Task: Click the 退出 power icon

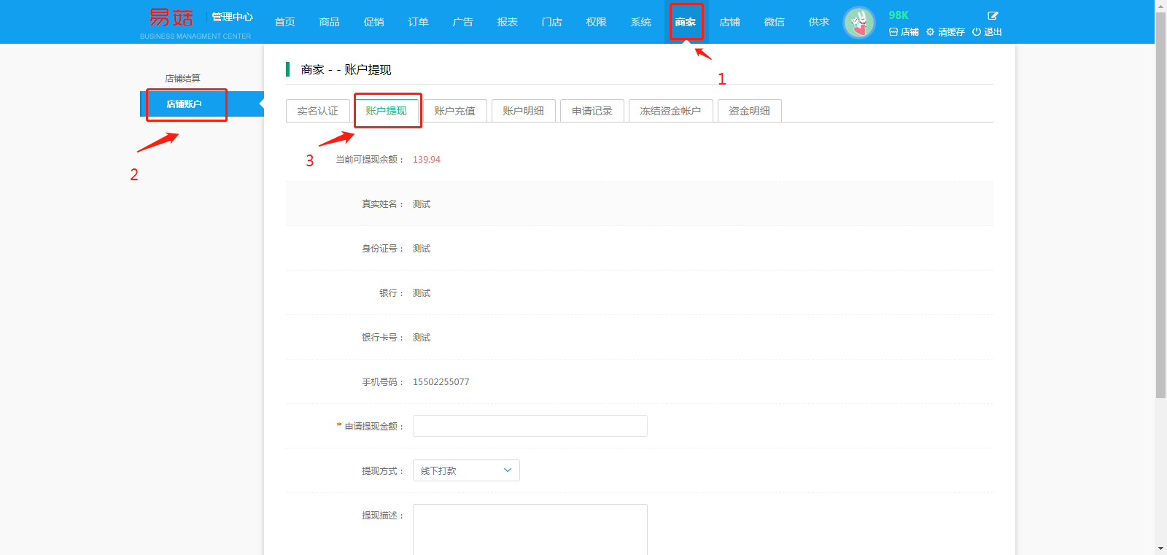Action: pos(987,32)
